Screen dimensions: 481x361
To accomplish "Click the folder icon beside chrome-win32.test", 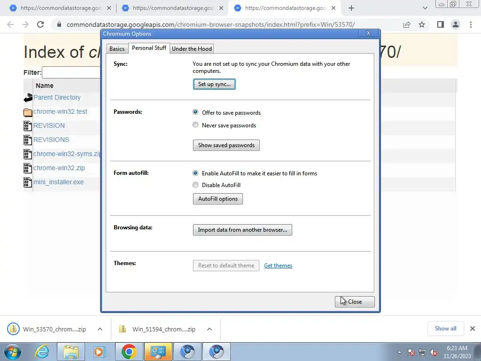I will tap(28, 112).
